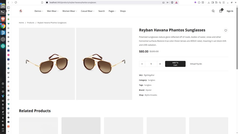The height and width of the screenshot is (134, 238).
Task: Open browser downloads icon
Action: pyautogui.click(x=209, y=2)
